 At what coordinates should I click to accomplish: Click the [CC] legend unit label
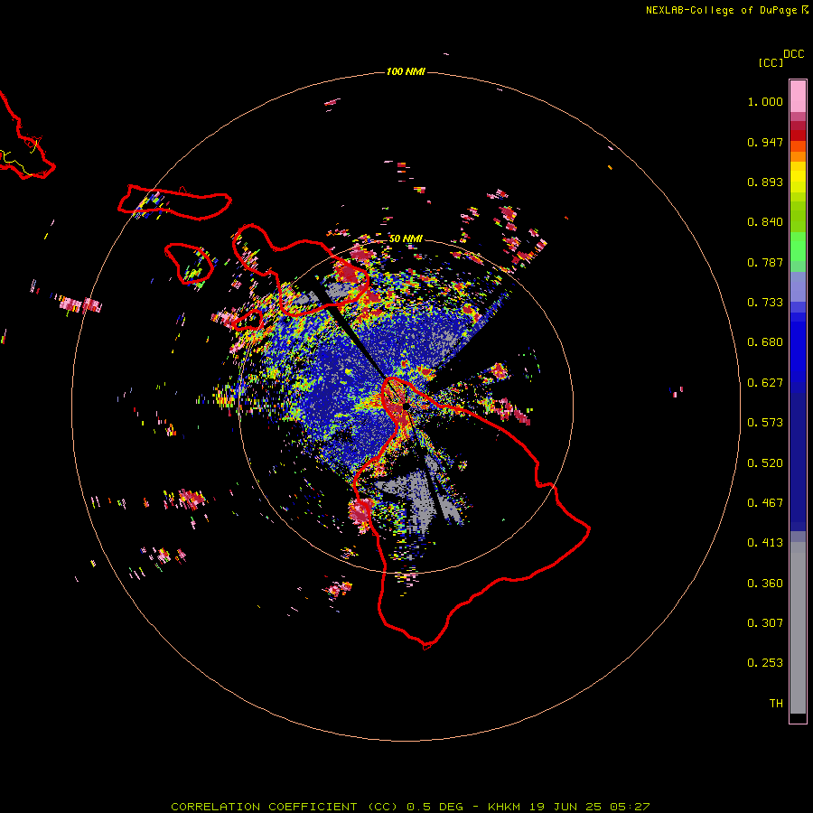point(771,62)
